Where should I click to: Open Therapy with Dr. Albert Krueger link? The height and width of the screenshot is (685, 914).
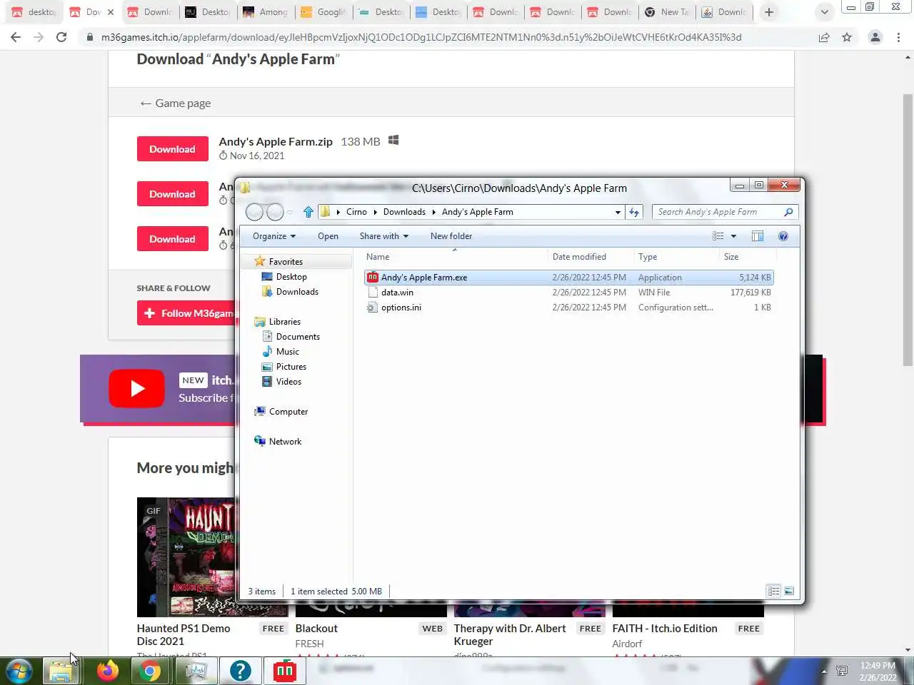(510, 634)
